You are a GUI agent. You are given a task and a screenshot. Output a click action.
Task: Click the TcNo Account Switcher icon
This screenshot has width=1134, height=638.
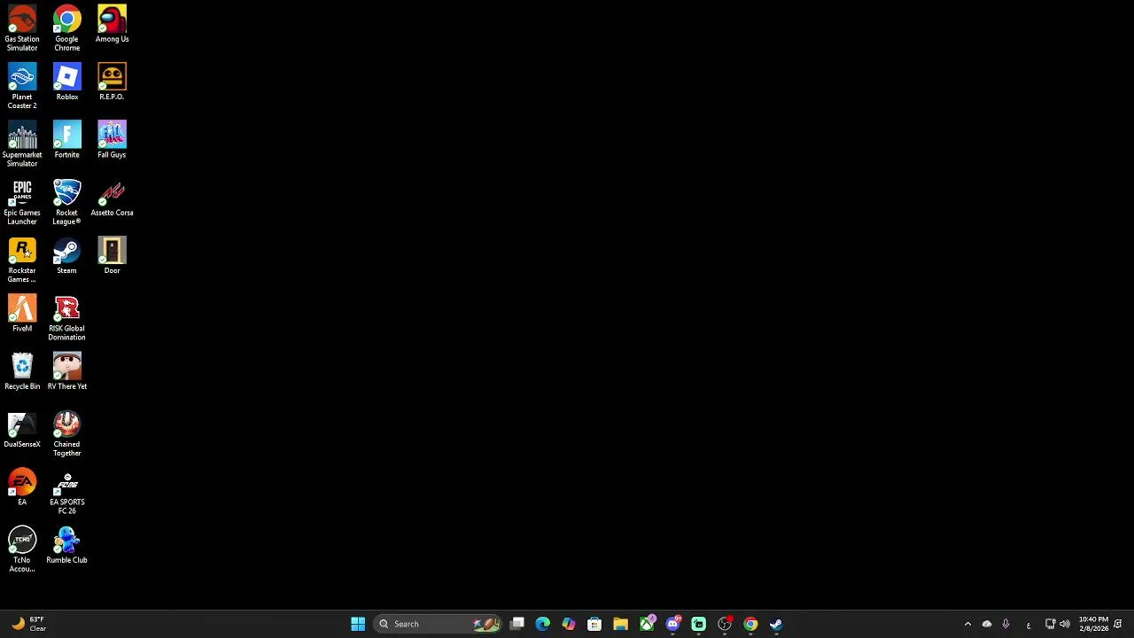[x=22, y=549]
